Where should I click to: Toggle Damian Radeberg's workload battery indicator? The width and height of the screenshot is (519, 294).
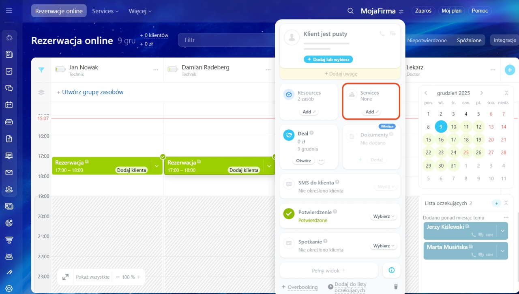172,69
